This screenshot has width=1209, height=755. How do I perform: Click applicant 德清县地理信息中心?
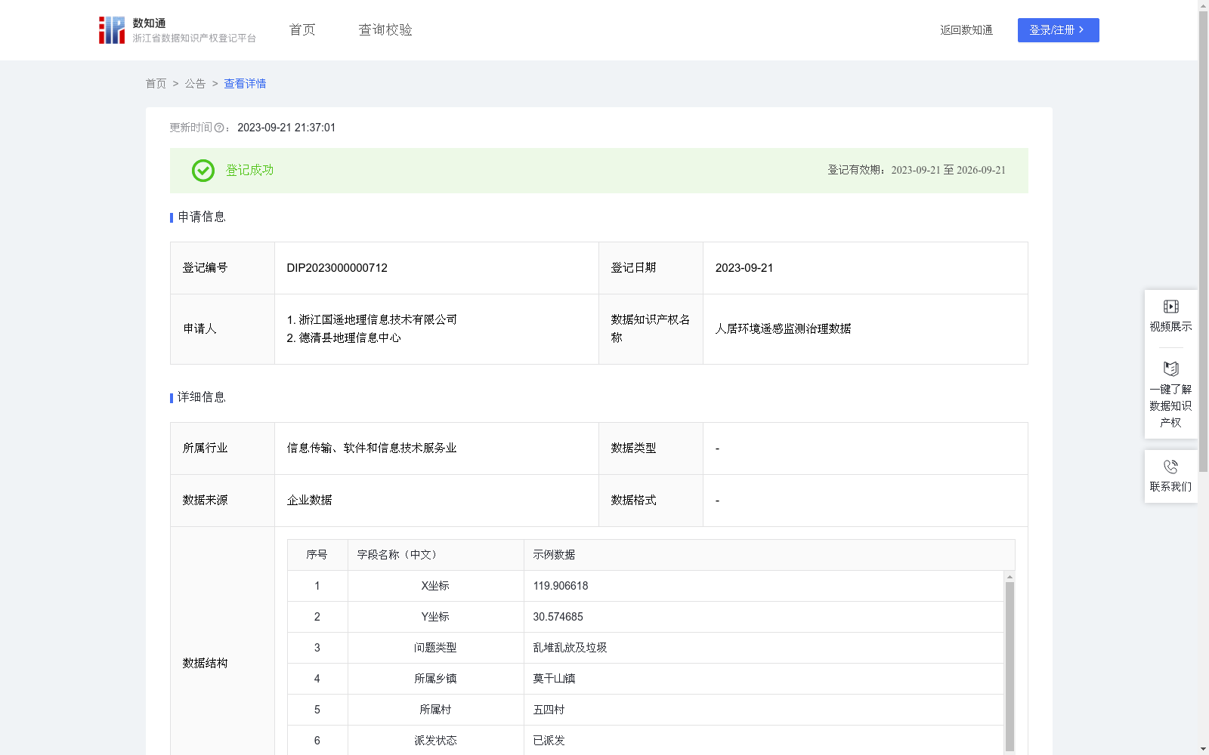(x=350, y=338)
